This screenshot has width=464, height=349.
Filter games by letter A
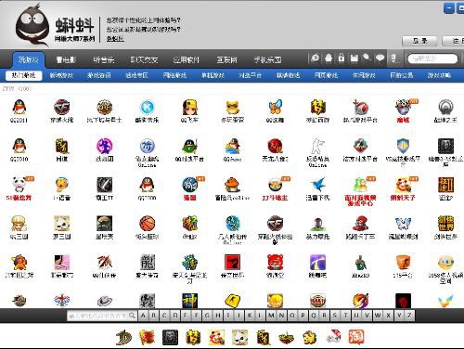coord(143,316)
